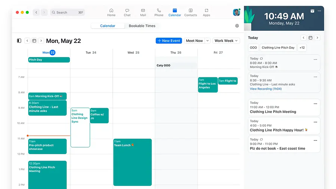Open the Apps icon in top navigation

coord(206,12)
